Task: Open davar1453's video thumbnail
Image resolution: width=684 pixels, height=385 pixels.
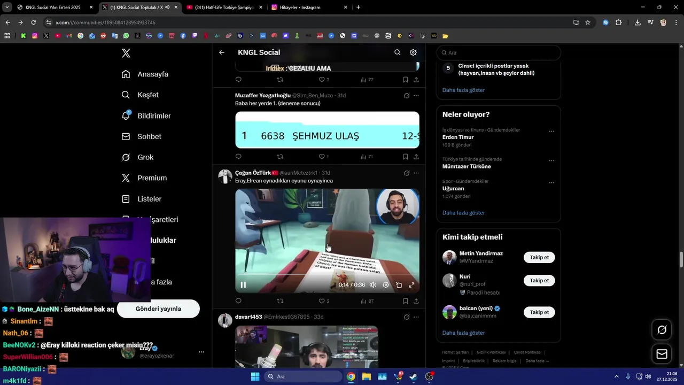Action: 307,346
